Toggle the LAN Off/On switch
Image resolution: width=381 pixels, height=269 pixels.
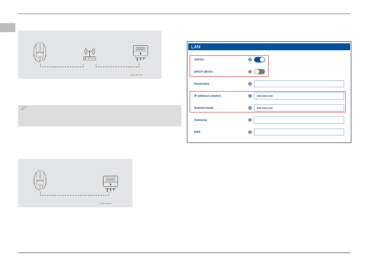259,59
